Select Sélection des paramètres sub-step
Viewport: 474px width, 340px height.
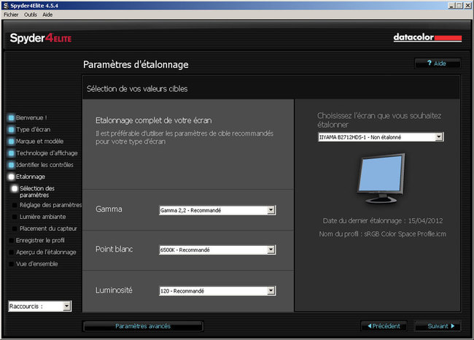(37, 192)
